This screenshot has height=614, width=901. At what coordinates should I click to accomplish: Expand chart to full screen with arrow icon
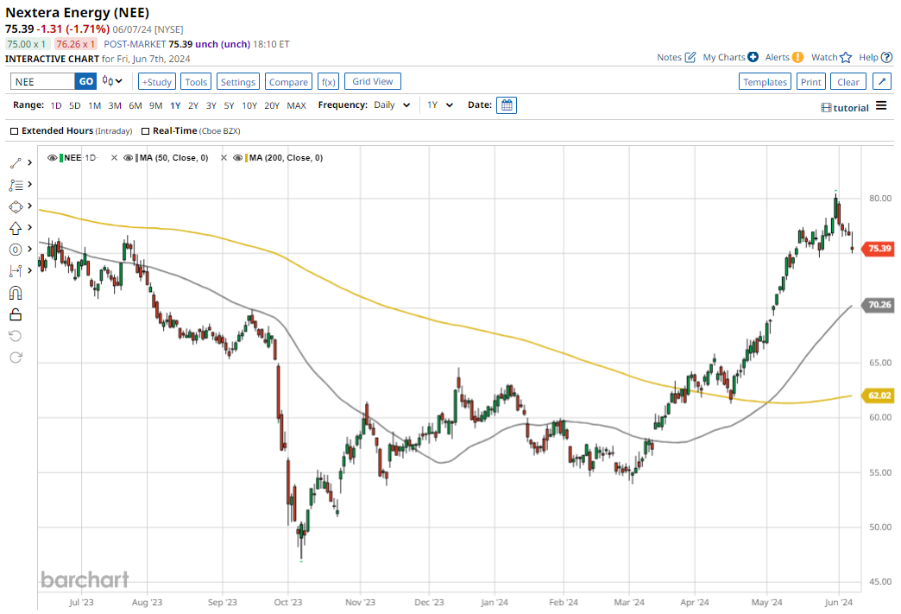pyautogui.click(x=881, y=81)
